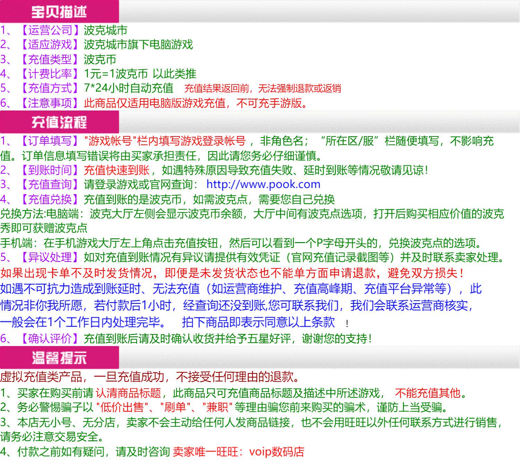Click the blue text "拍下商品即表示同意以上条款"
The height and width of the screenshot is (460, 520).
(x=259, y=322)
